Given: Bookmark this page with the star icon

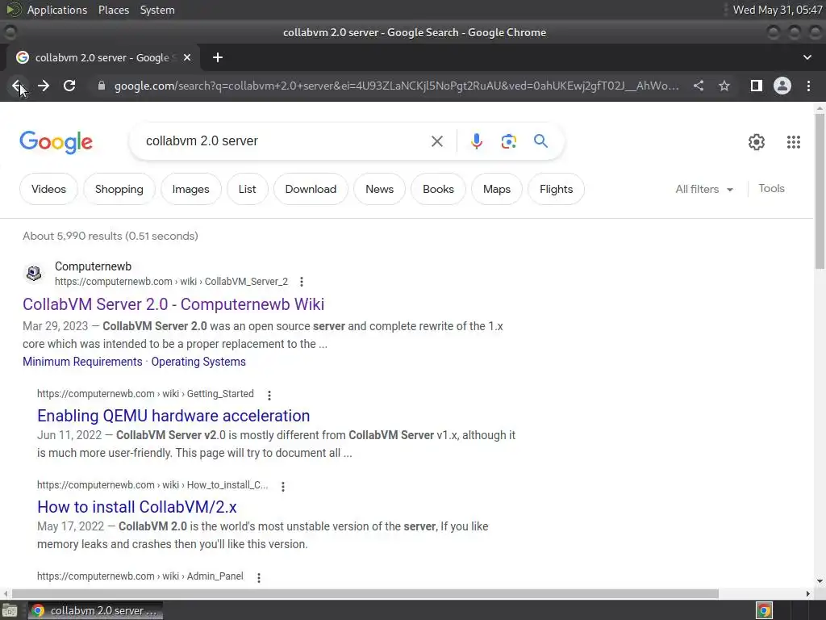Looking at the screenshot, I should click(x=724, y=86).
